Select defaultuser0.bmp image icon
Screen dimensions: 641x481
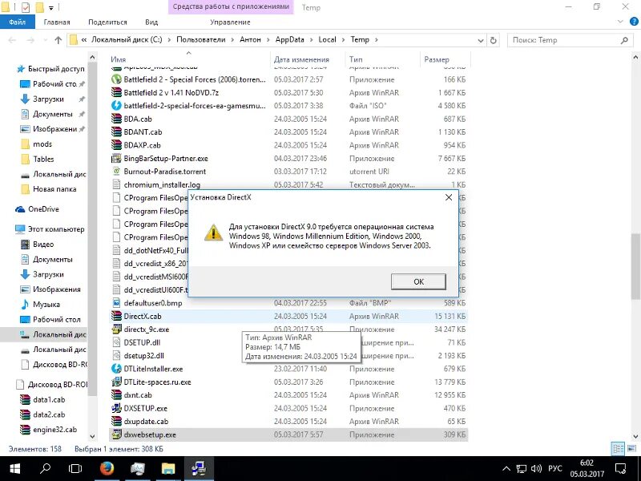pos(116,303)
